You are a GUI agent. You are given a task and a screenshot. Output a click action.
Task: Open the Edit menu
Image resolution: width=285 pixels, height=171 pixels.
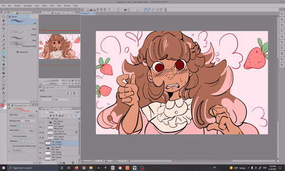point(9,6)
